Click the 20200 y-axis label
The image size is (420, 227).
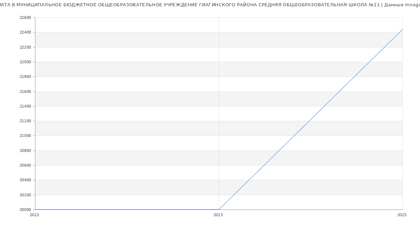click(25, 195)
